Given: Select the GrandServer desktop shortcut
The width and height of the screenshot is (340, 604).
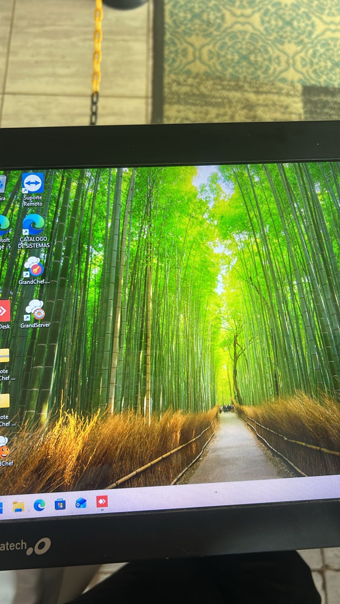Looking at the screenshot, I should coord(35,310).
